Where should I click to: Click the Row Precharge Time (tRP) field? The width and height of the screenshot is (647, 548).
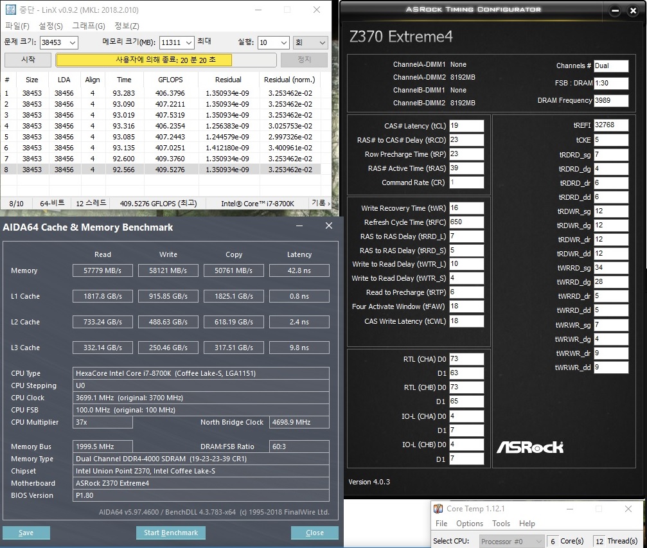point(466,154)
